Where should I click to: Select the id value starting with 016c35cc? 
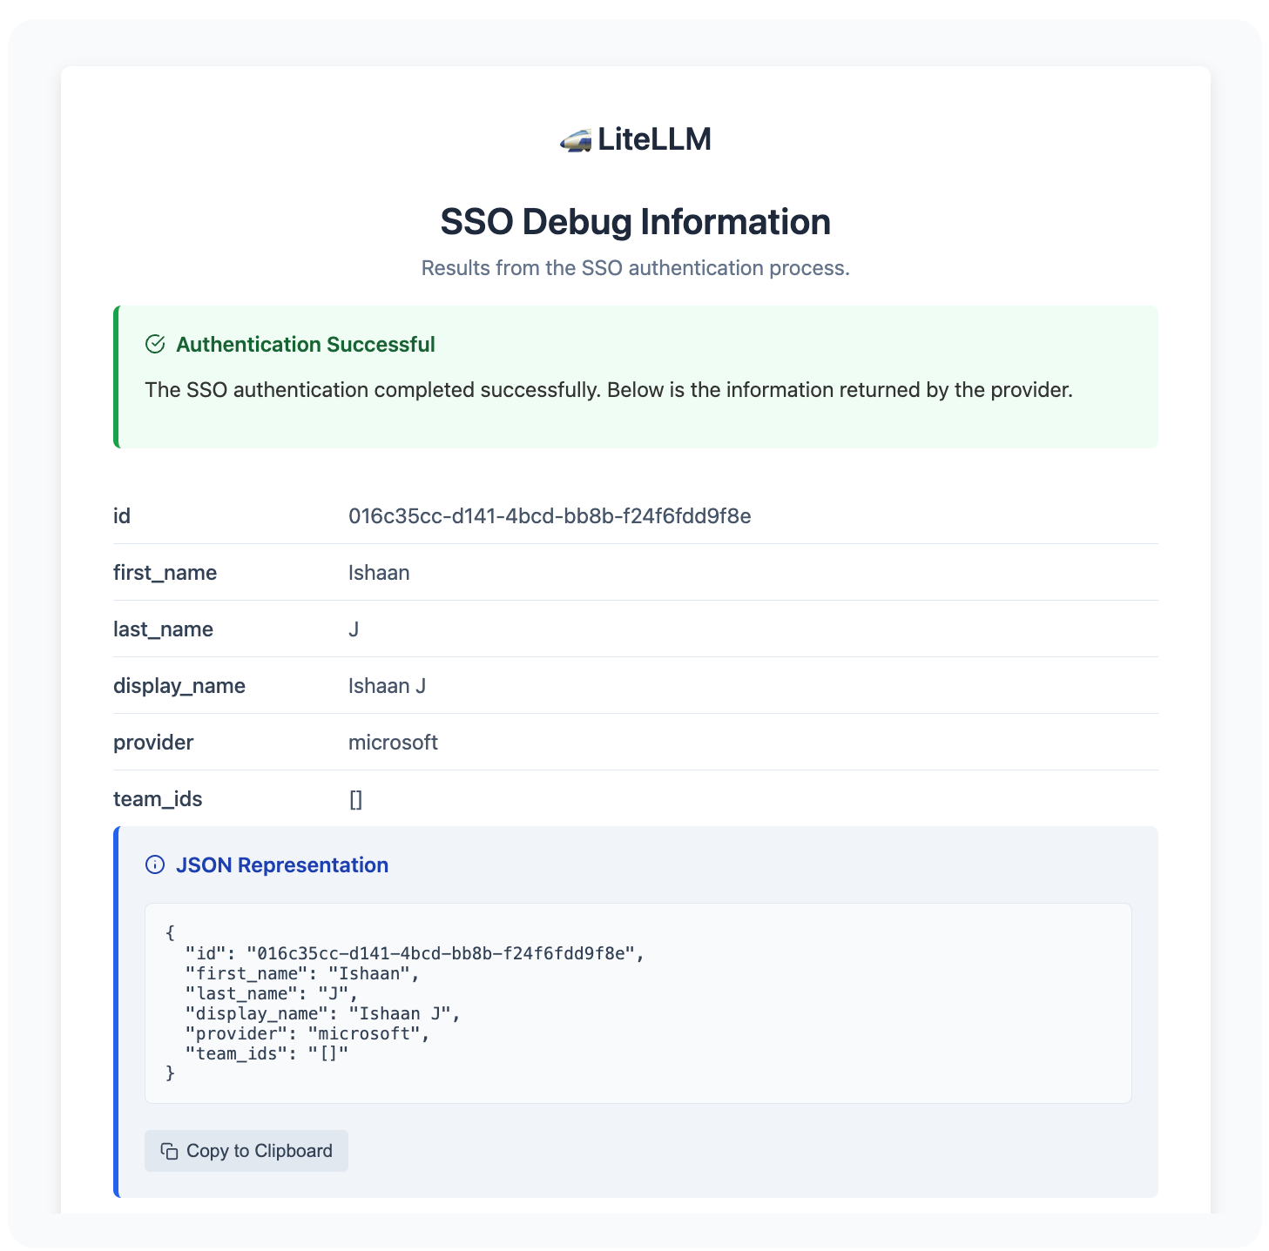point(550,515)
